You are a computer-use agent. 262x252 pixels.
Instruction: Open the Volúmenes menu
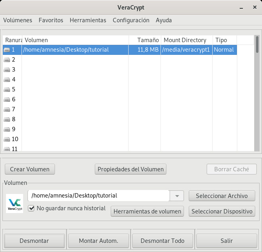tap(18, 20)
